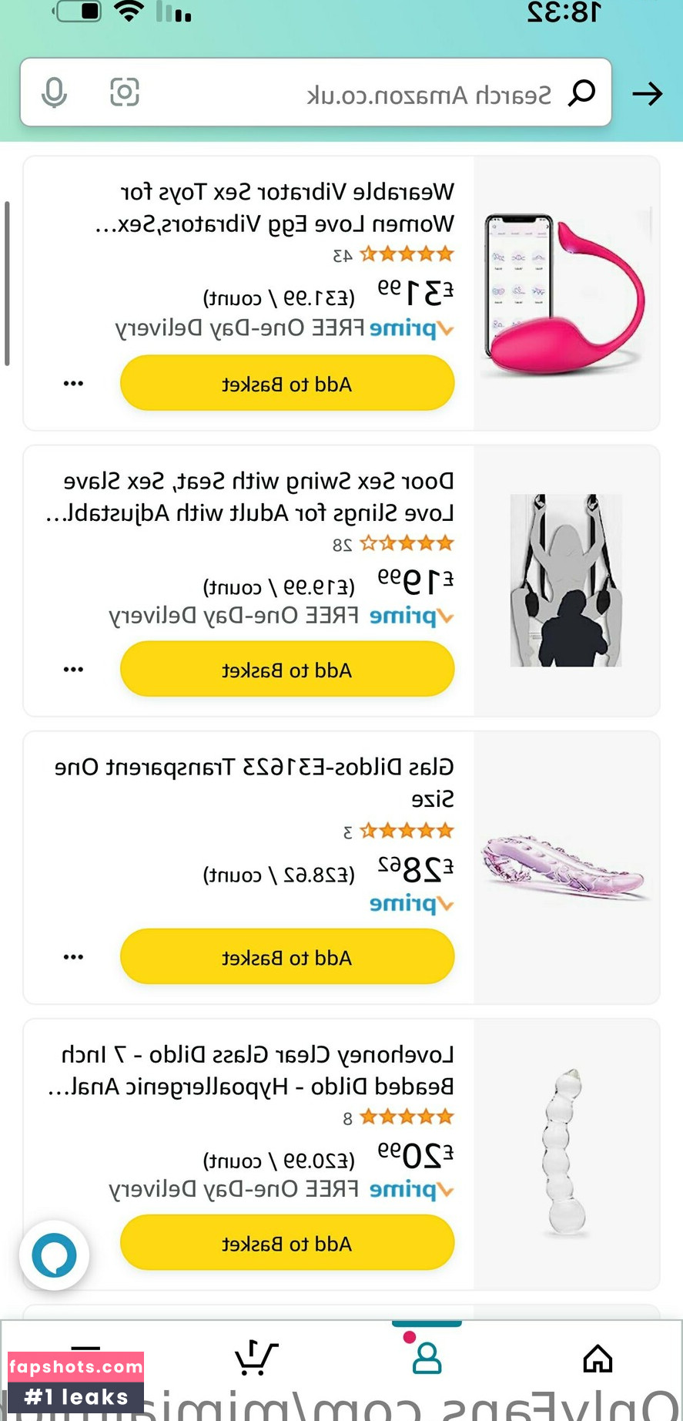Image resolution: width=683 pixels, height=1421 pixels.
Task: Add the Door Swing item to basket
Action: click(x=287, y=670)
